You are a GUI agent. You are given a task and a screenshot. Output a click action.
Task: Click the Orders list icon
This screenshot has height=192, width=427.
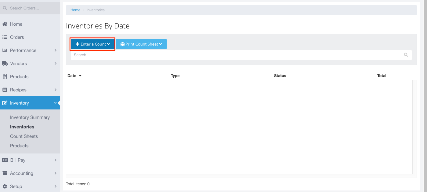coord(5,37)
